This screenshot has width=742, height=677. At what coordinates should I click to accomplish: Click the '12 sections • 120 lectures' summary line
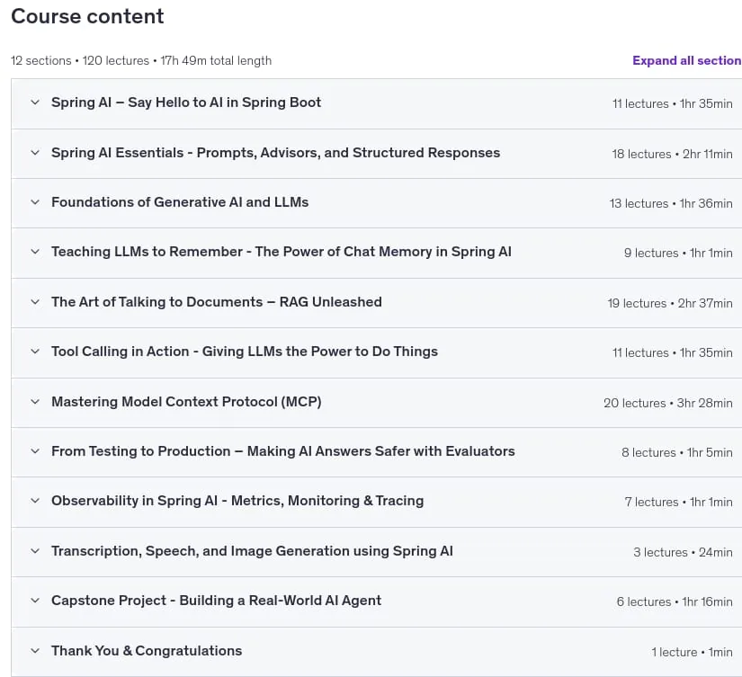click(141, 60)
